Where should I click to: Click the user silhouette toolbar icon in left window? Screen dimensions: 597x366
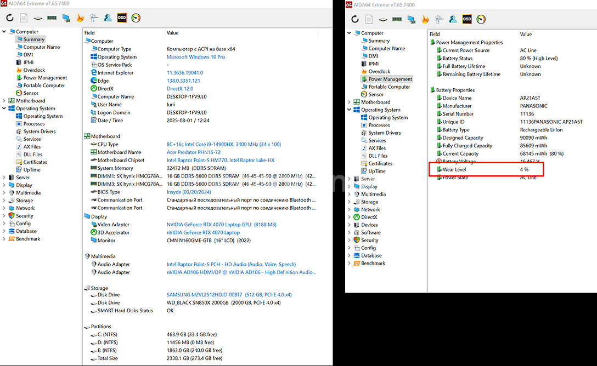coord(108,18)
